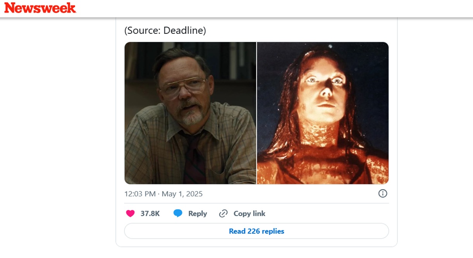The width and height of the screenshot is (473, 258).
Task: Open the photo of the man with glasses
Action: point(190,113)
